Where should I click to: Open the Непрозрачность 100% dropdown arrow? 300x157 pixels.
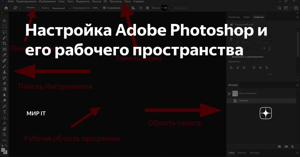tap(101, 8)
